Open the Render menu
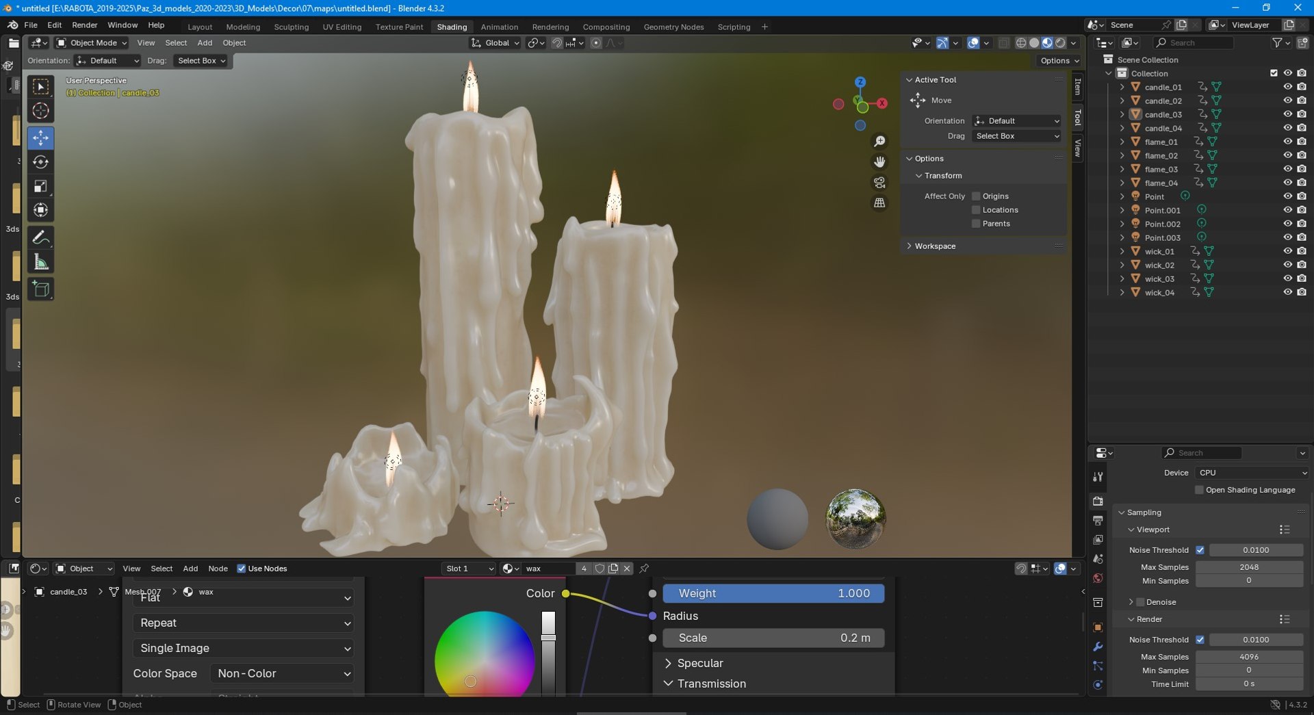 tap(85, 25)
